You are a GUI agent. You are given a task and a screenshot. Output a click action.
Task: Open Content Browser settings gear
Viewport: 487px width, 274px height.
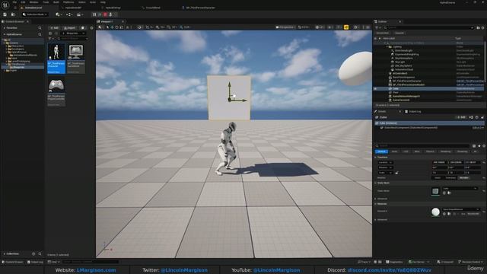(x=91, y=27)
